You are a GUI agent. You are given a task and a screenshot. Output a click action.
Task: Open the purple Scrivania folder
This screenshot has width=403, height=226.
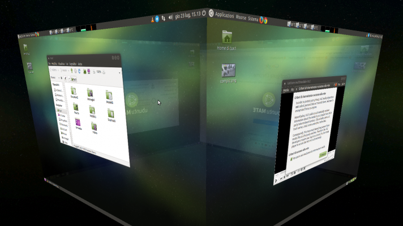pos(78,124)
